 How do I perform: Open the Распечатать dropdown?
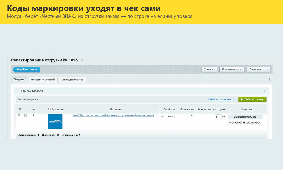tap(258, 69)
